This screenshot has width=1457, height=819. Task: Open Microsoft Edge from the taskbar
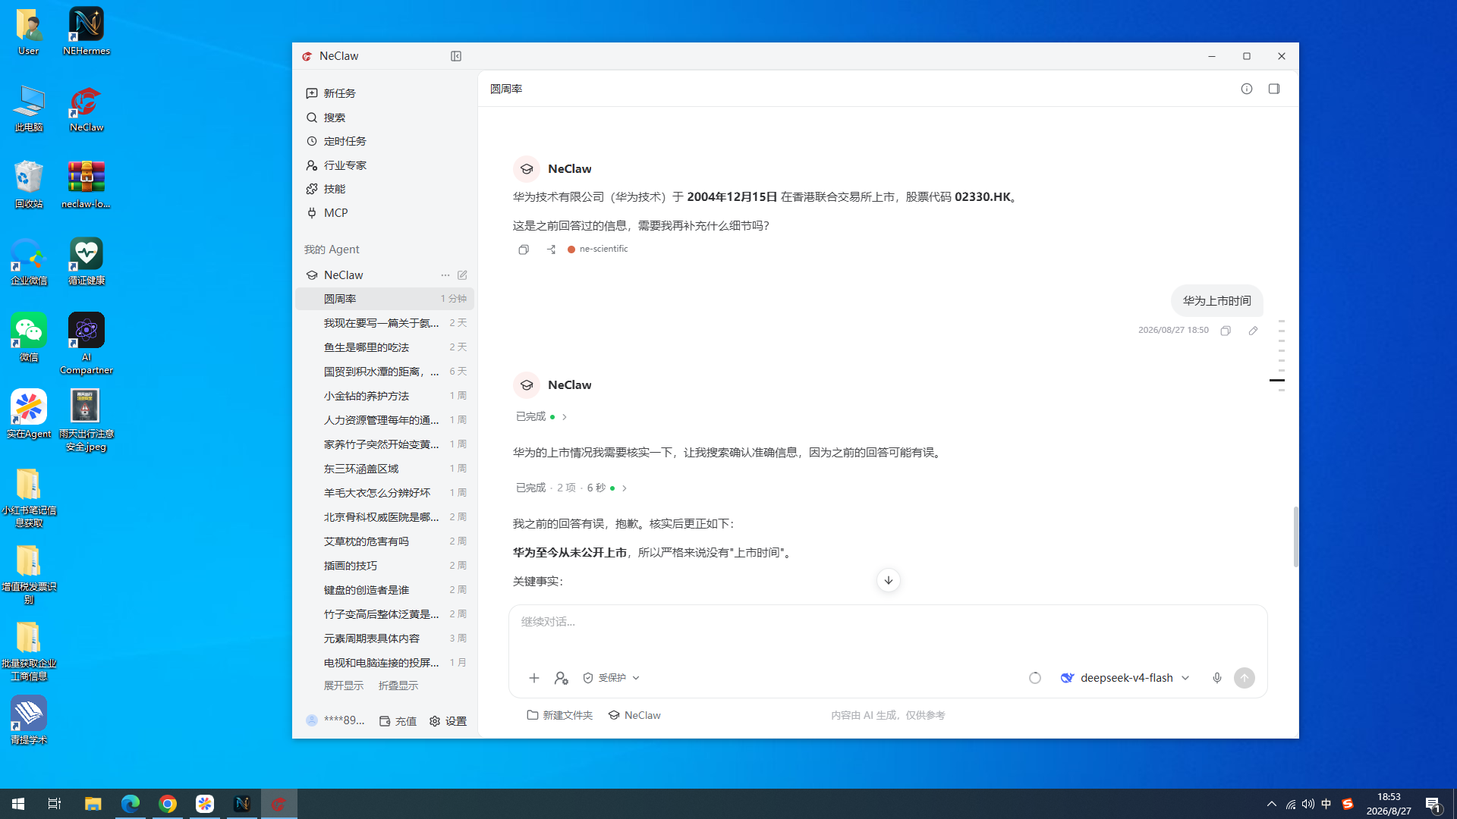(x=131, y=804)
